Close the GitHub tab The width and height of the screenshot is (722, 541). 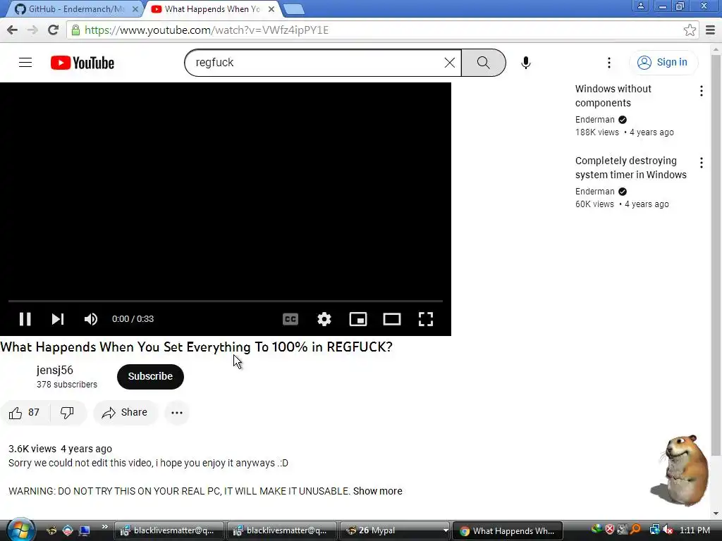135,8
